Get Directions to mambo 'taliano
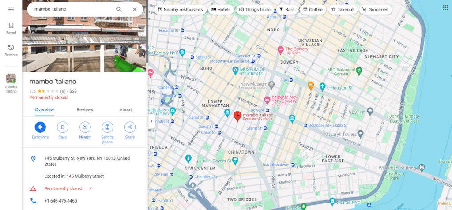The width and height of the screenshot is (452, 210). pyautogui.click(x=40, y=127)
